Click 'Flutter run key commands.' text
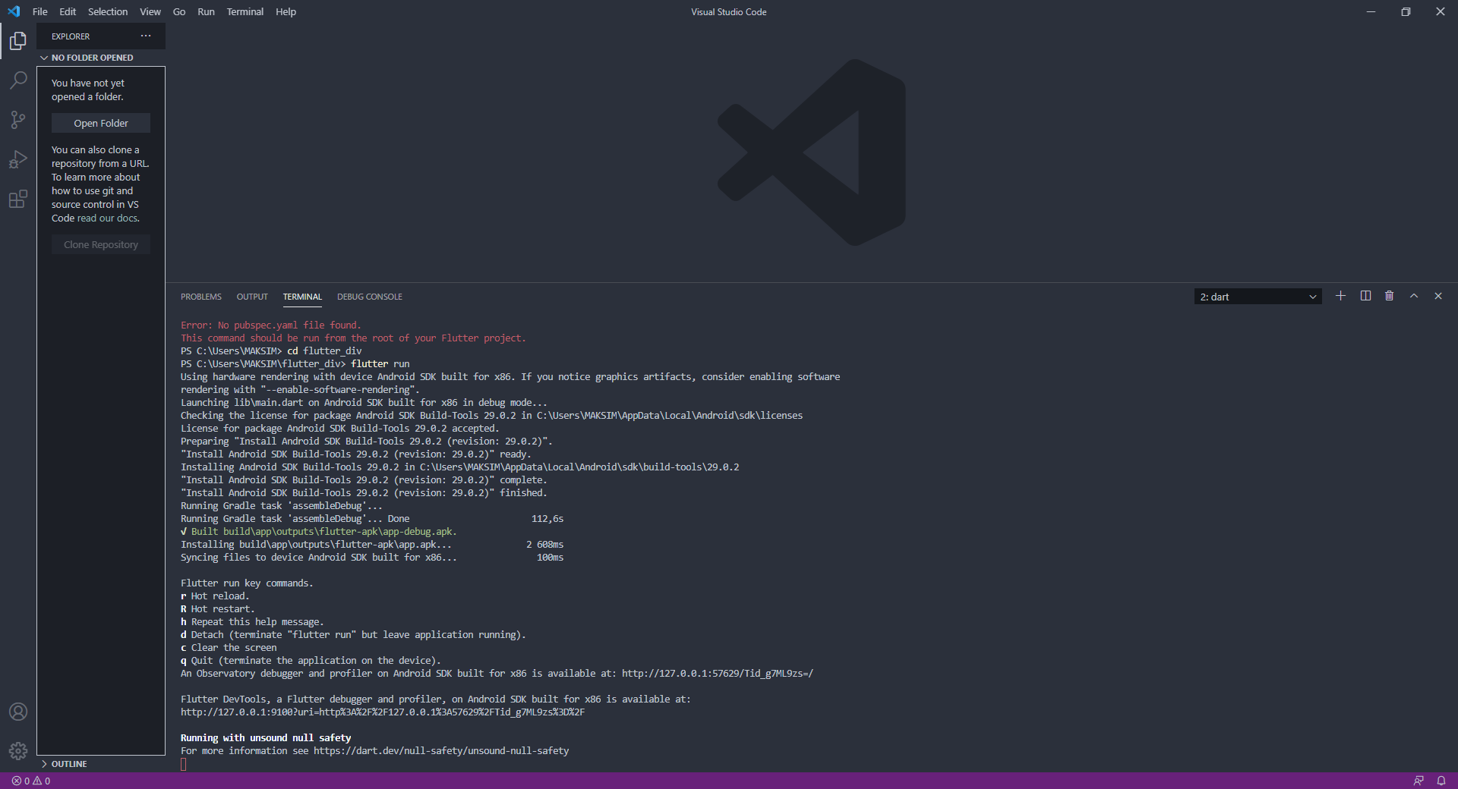 247,583
